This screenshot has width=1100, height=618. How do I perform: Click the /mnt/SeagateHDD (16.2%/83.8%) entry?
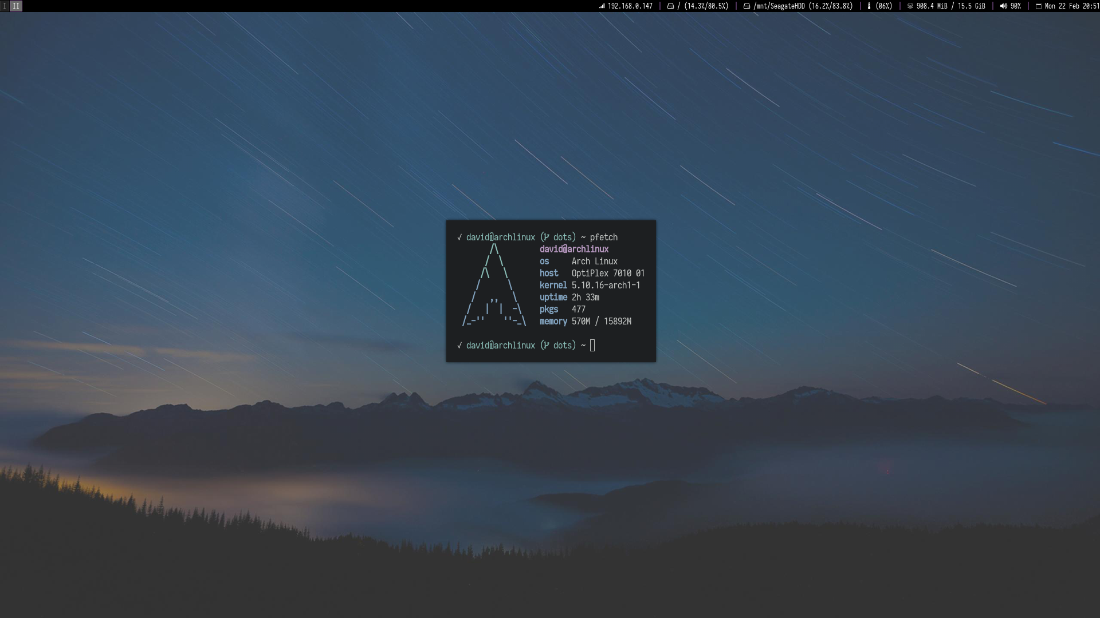[x=803, y=6]
